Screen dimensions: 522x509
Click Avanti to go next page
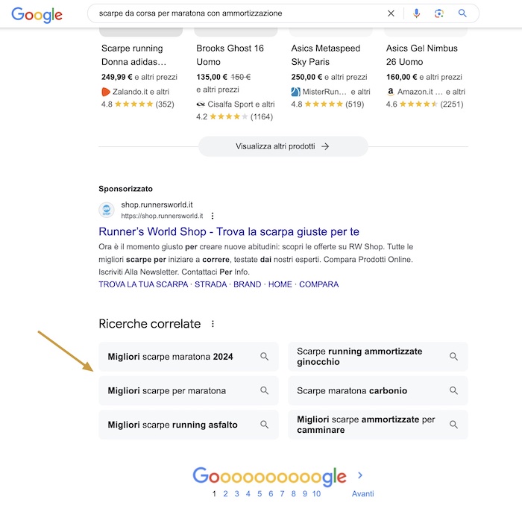(362, 493)
